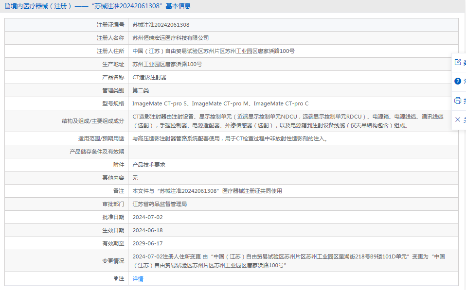Click the lightbulb icon next to 注
Image resolution: width=466 pixels, height=290 pixels.
coord(116,278)
